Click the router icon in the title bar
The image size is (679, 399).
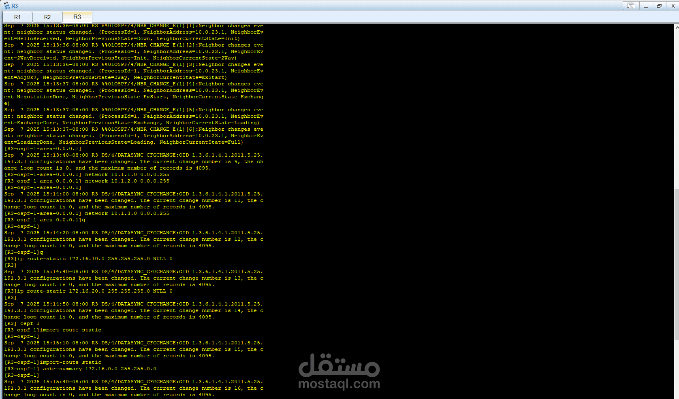(x=6, y=6)
